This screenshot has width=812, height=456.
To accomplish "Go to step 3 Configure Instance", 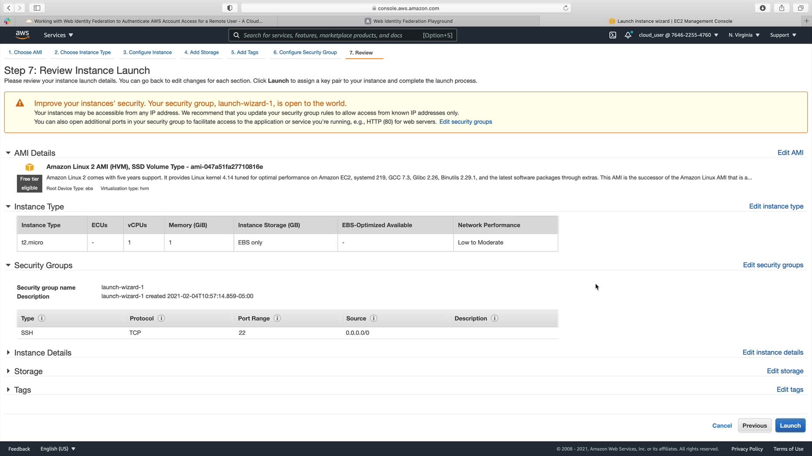I will click(148, 53).
